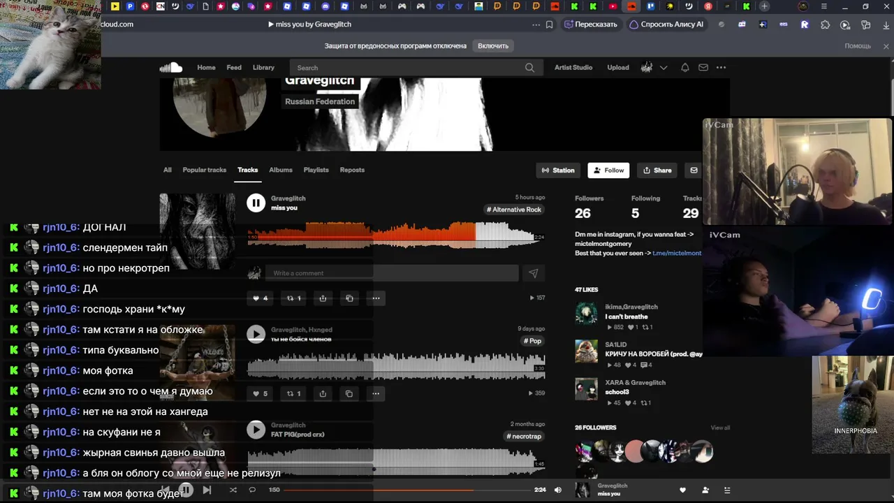894x503 pixels.
Task: Copy link of 'ты не бойся членов'
Action: 349,393
